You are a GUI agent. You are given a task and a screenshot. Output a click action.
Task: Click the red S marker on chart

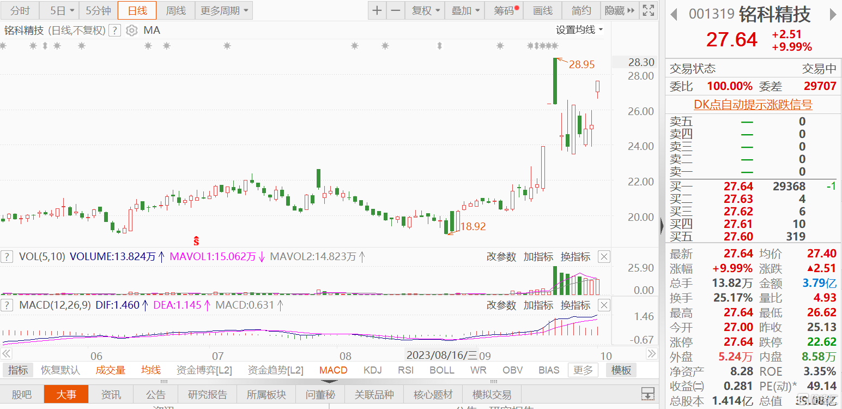click(x=197, y=239)
